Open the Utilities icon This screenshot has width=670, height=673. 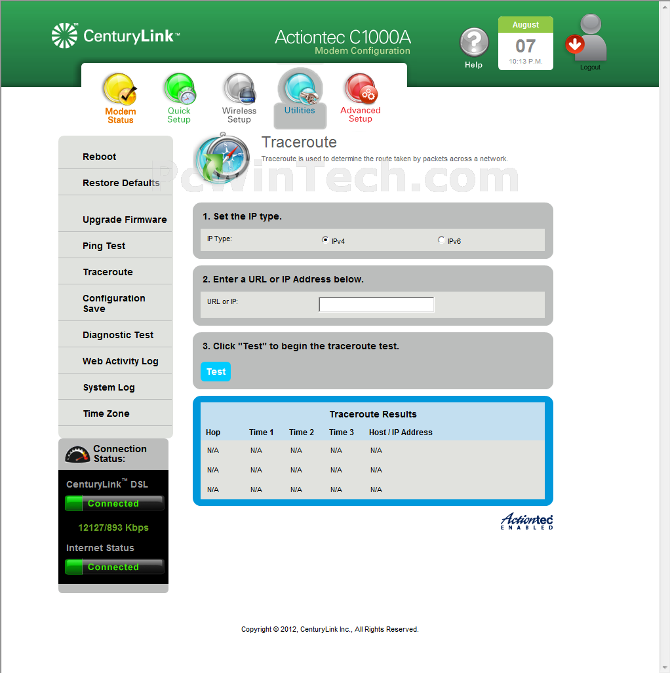coord(300,88)
